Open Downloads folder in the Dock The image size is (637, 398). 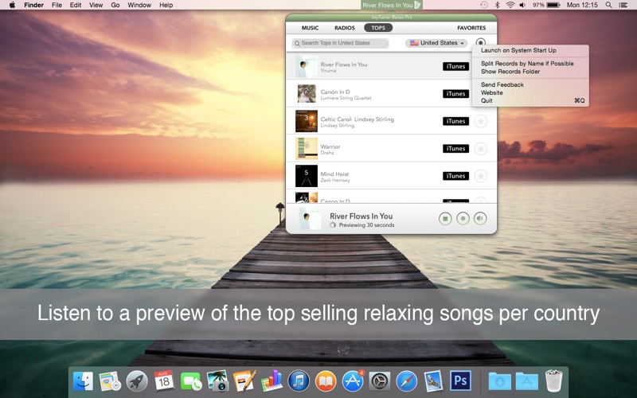tap(500, 381)
